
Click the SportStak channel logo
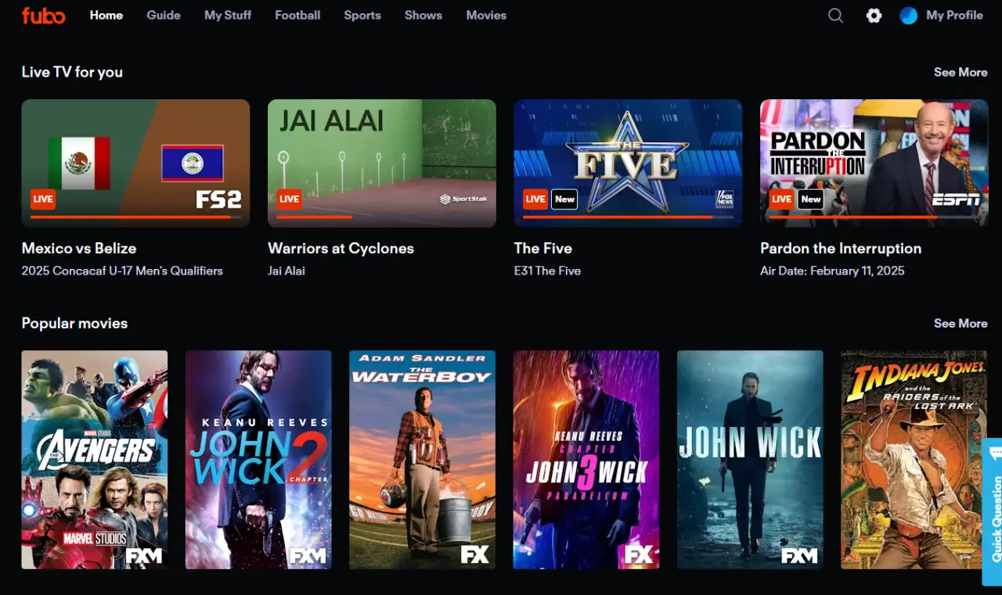463,199
